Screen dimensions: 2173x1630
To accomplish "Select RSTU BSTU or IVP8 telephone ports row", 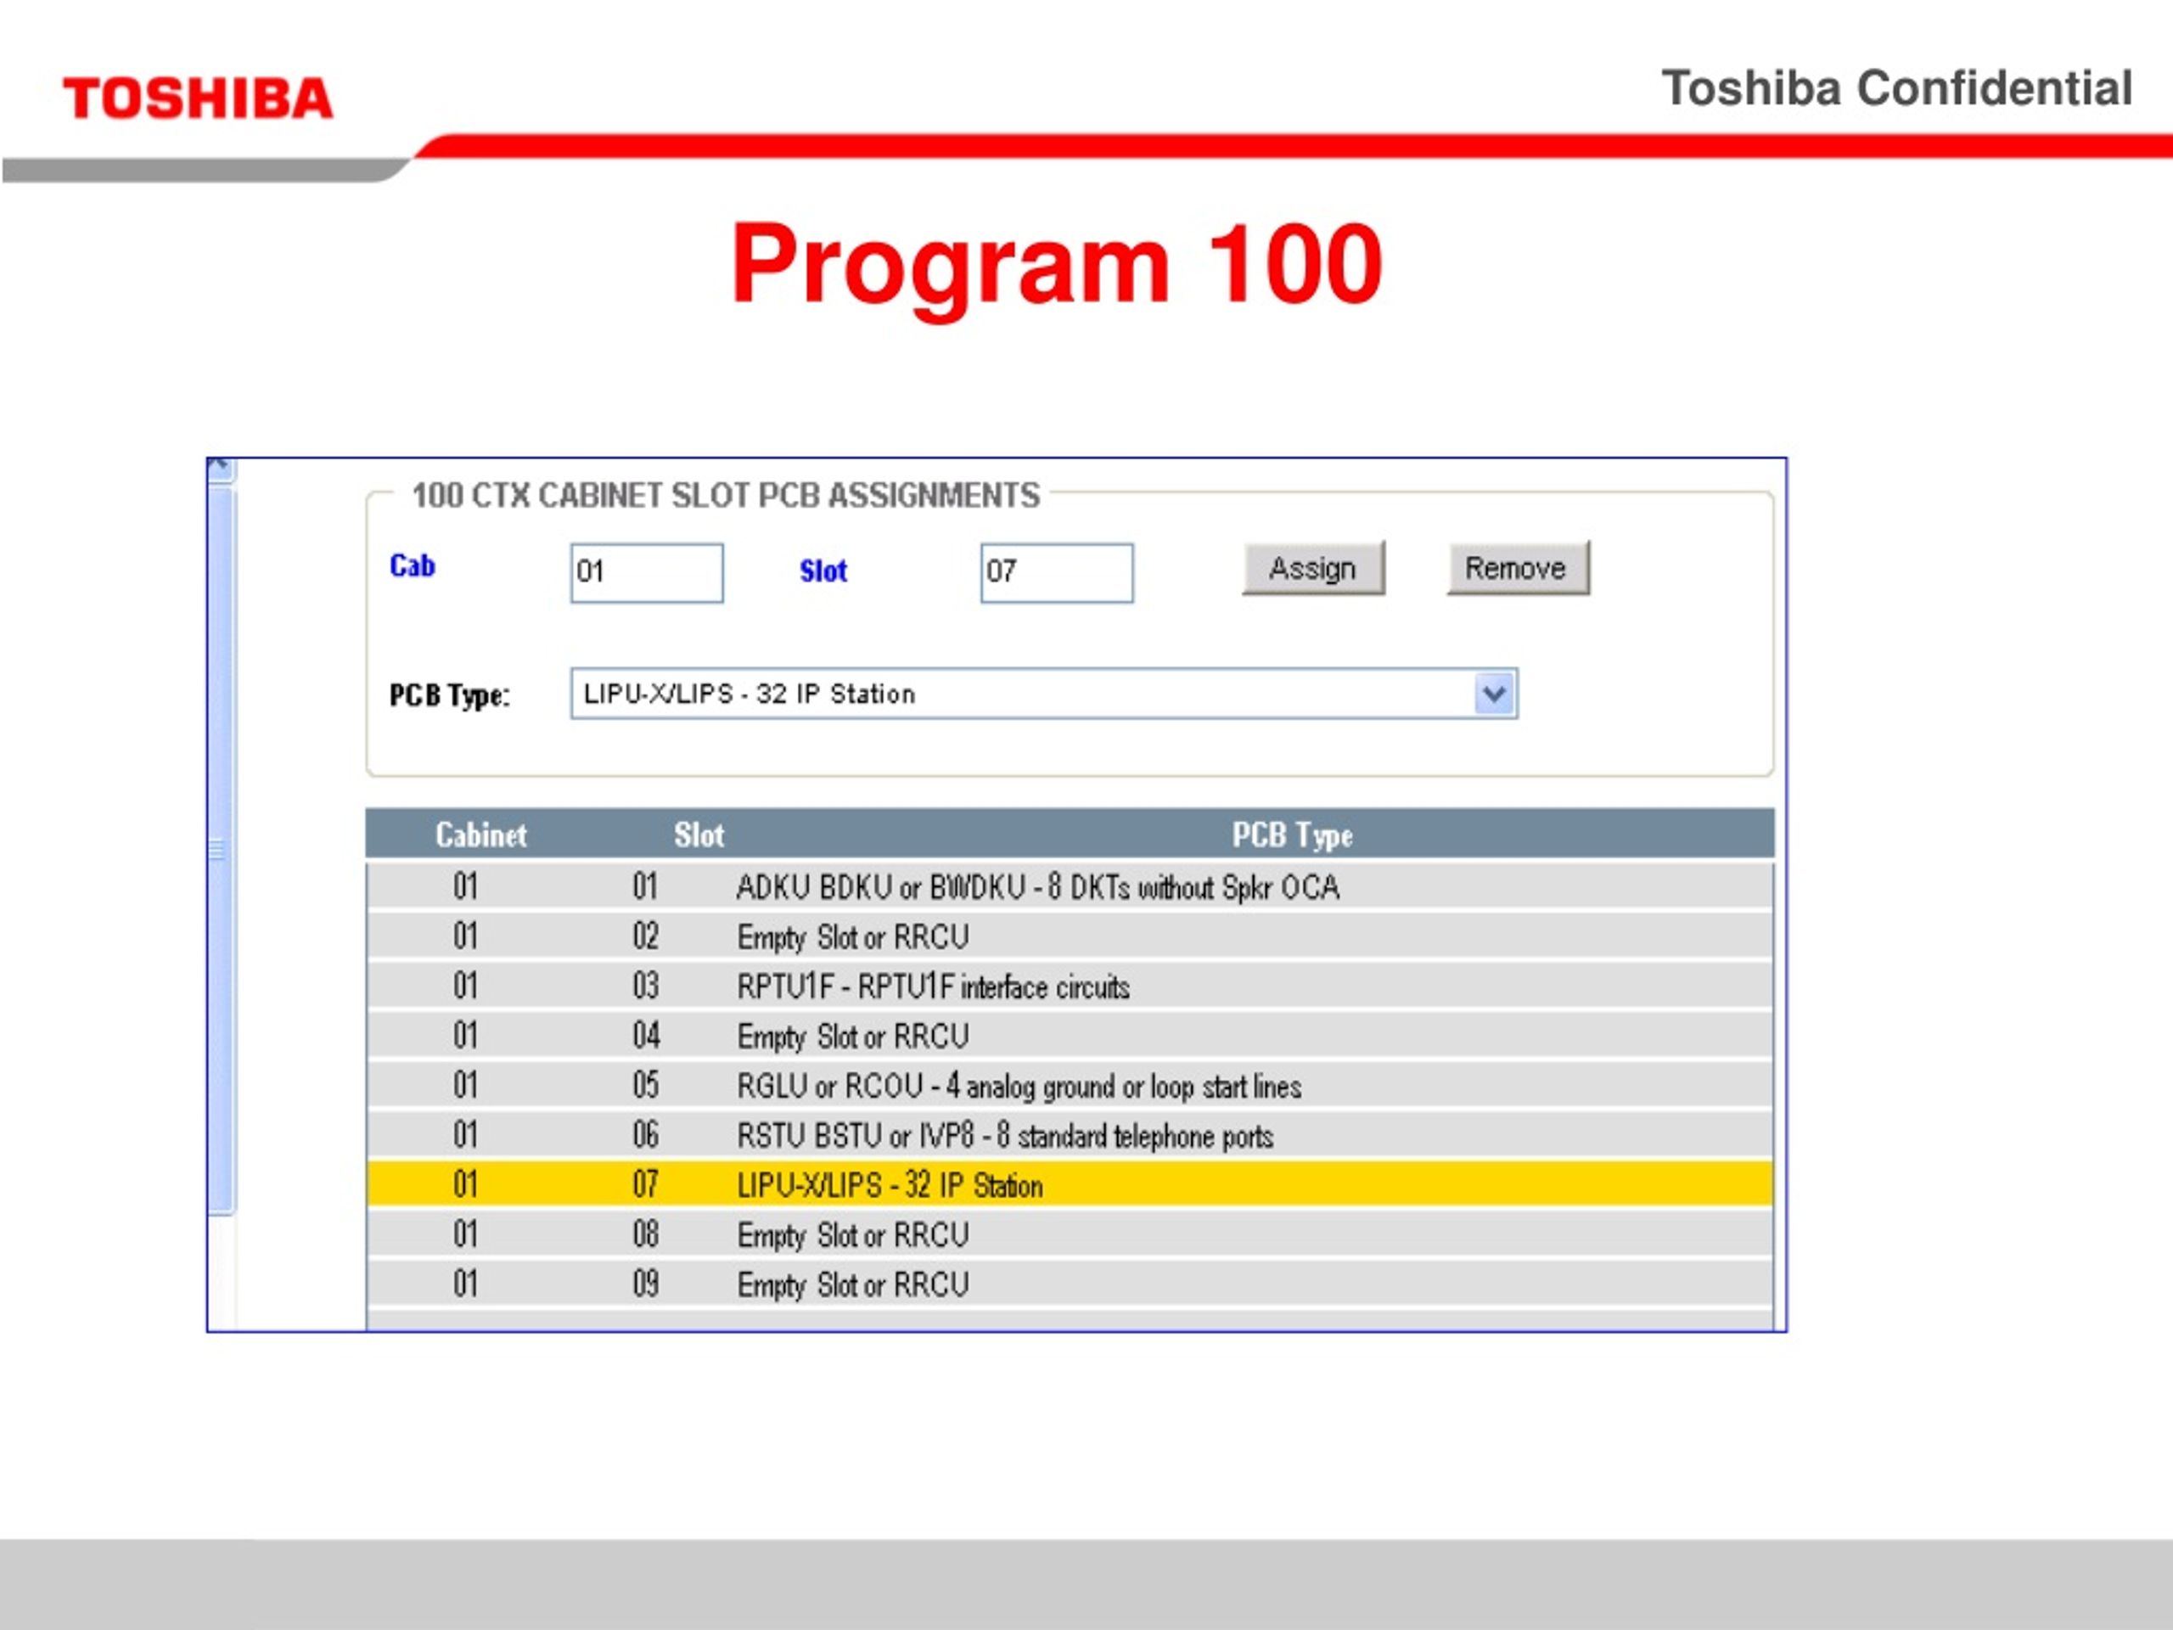I will pos(1070,1136).
